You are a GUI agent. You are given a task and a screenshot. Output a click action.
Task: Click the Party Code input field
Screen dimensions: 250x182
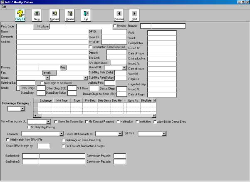[24, 26]
